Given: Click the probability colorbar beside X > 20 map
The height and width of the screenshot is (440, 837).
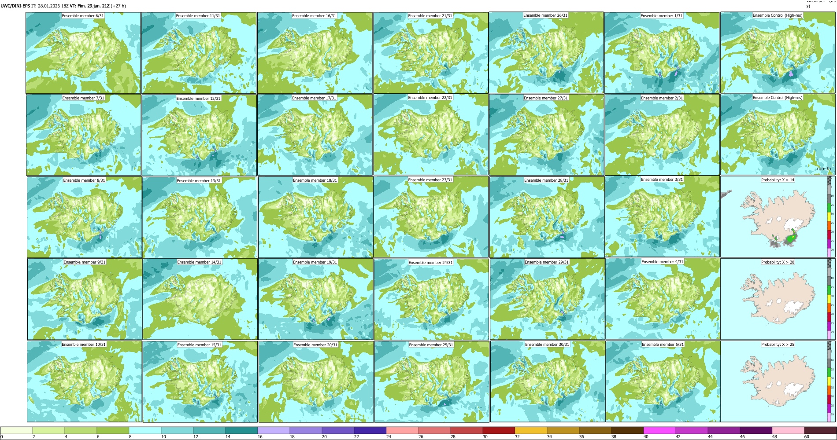Looking at the screenshot, I should tap(830, 299).
